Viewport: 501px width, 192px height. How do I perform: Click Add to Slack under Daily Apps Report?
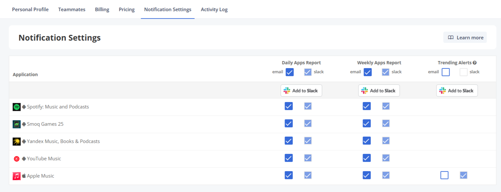point(301,91)
